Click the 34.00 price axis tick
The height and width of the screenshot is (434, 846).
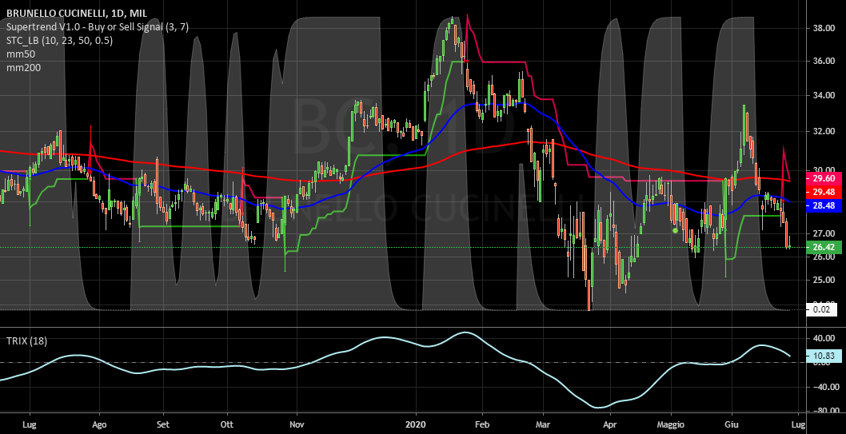pyautogui.click(x=824, y=96)
